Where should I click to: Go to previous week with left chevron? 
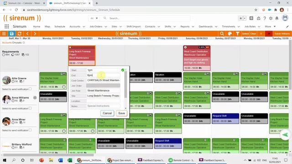tap(27, 34)
